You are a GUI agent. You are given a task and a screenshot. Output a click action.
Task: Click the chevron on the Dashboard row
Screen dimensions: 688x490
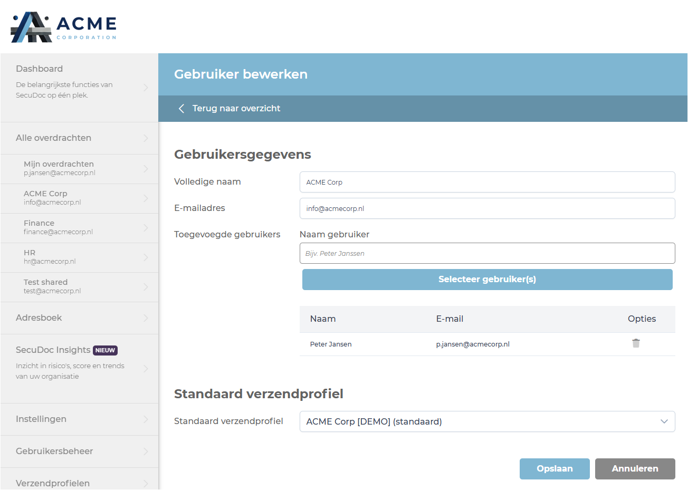pos(146,88)
